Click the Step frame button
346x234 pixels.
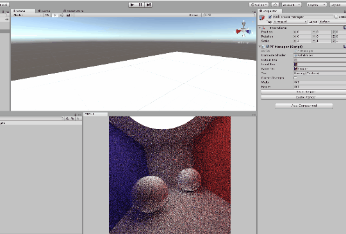148,4
